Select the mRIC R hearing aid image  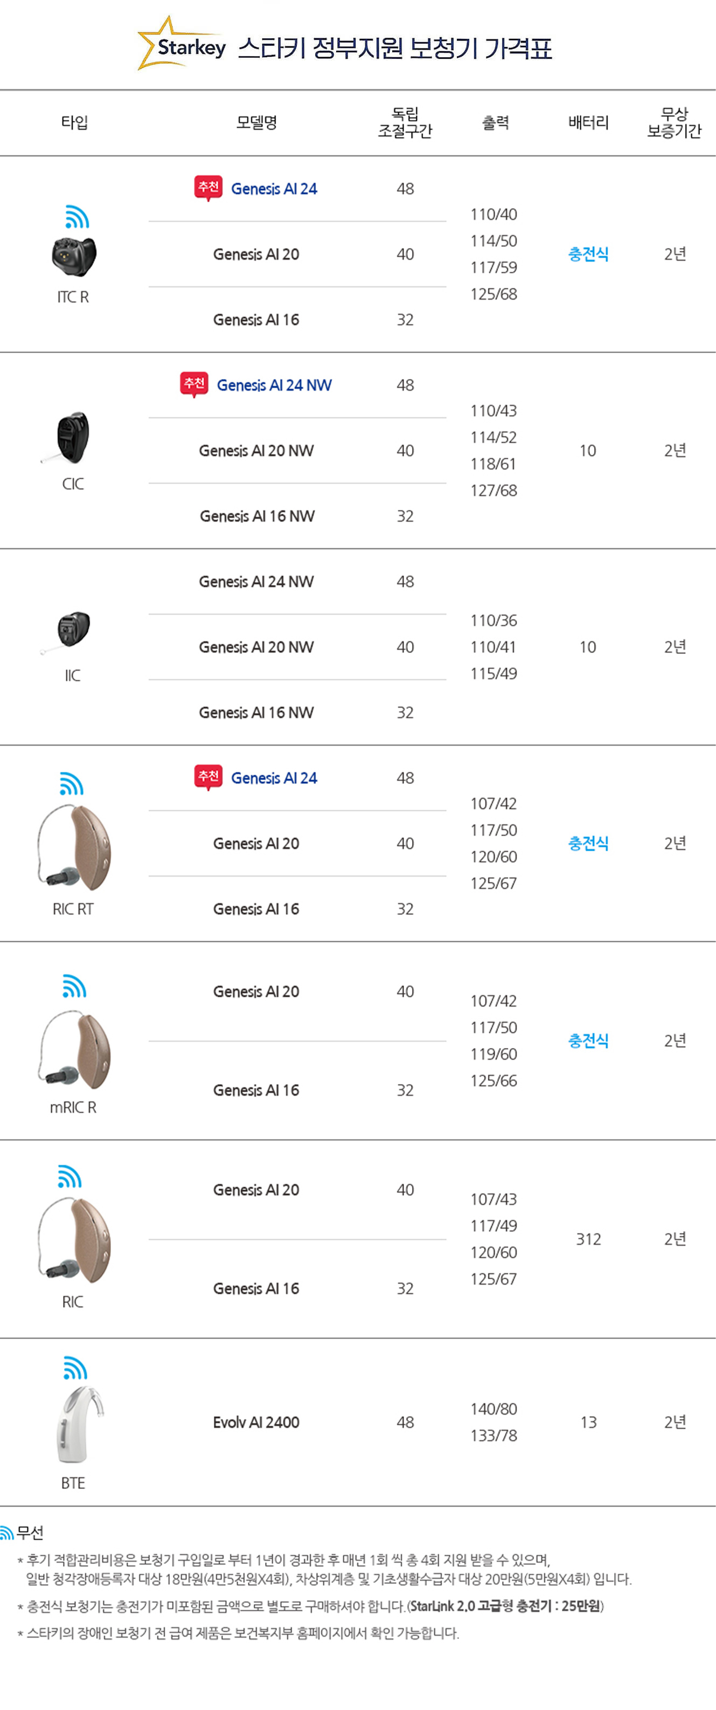click(74, 1050)
